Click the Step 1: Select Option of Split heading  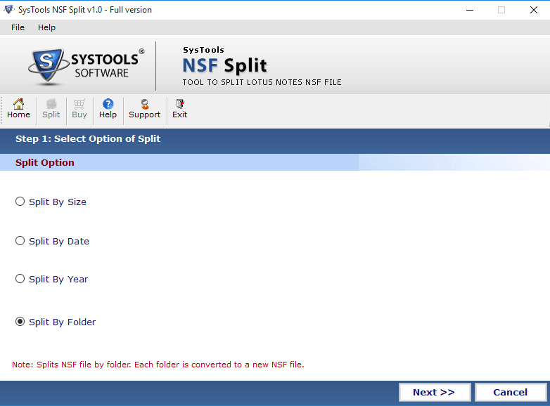coord(88,138)
